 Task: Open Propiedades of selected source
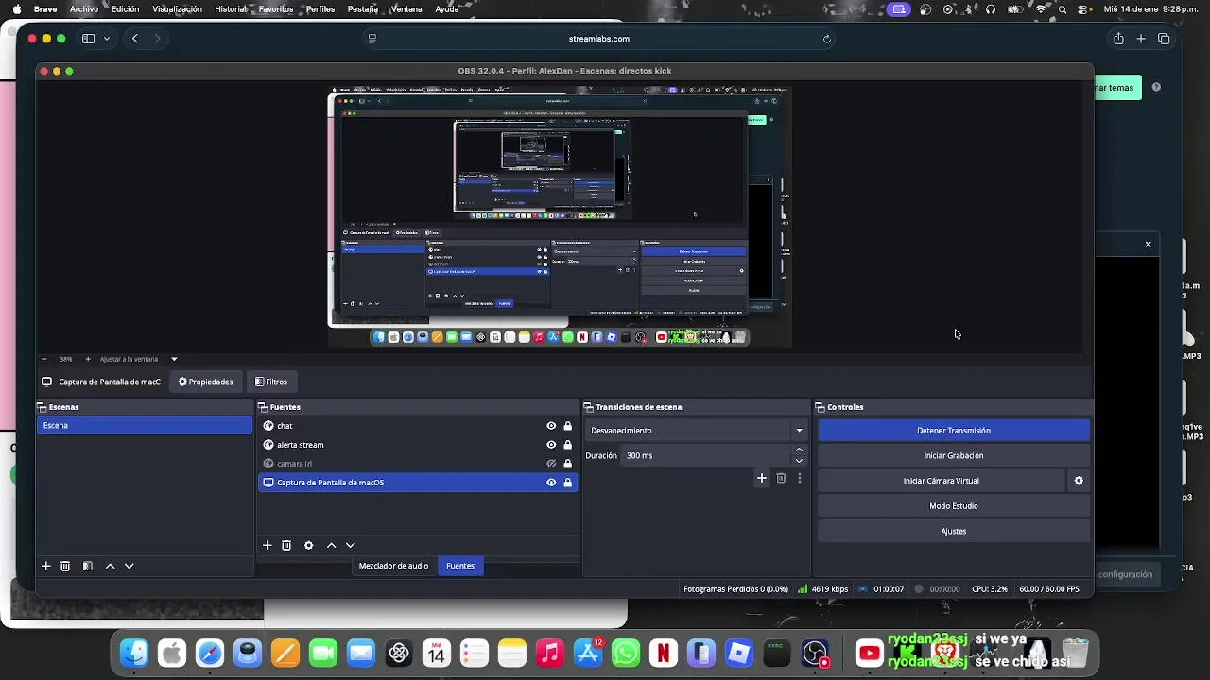(205, 382)
